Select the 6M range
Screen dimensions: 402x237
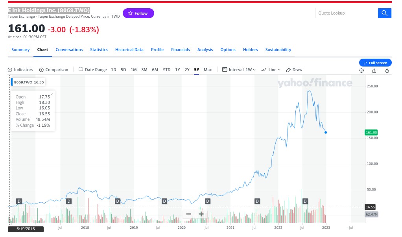[155, 70]
